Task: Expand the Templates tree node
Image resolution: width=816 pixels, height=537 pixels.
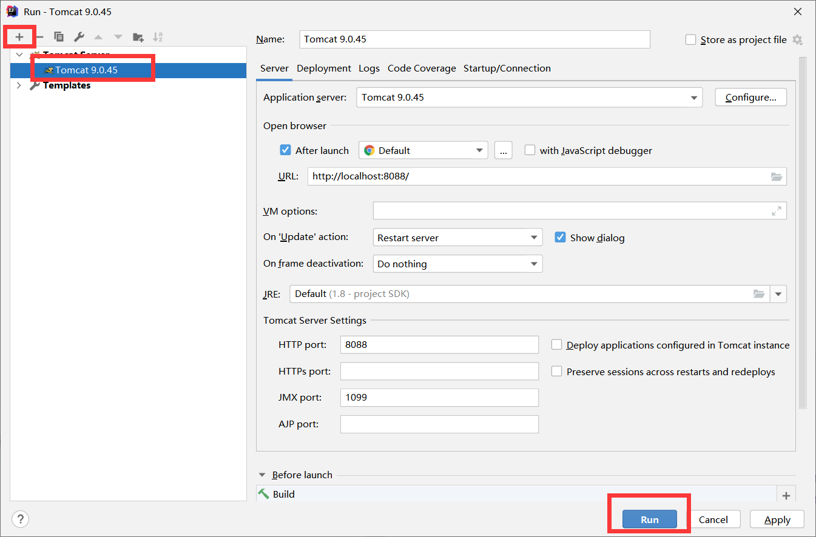Action: pyautogui.click(x=19, y=85)
